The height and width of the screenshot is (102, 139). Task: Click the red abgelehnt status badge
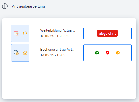click(x=107, y=33)
